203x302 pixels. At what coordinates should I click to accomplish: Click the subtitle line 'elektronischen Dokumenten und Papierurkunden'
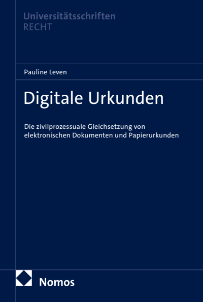click(x=101, y=135)
